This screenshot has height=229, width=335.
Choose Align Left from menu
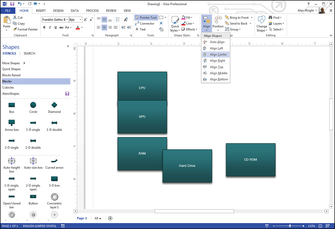[216, 48]
